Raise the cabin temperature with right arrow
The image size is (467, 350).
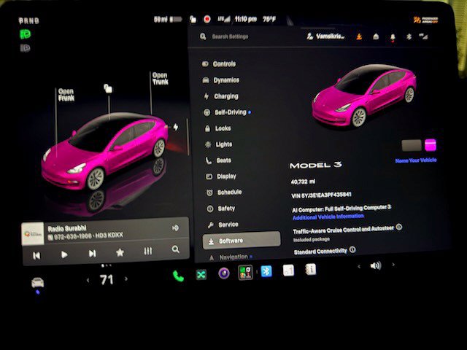tap(126, 279)
